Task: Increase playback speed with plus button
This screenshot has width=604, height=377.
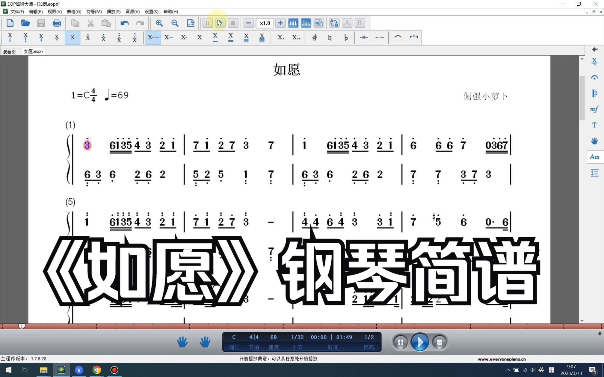Action: click(280, 23)
